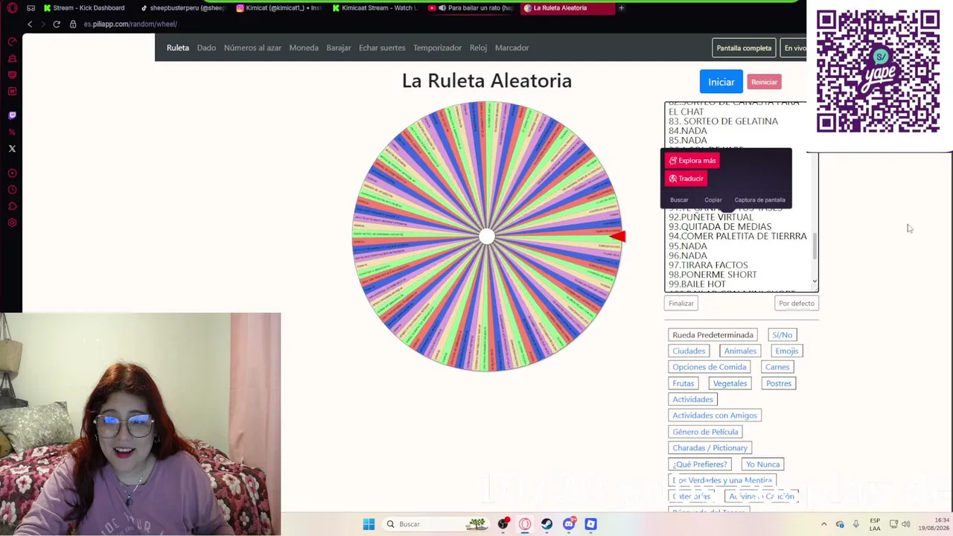Open the Windows Start menu
953x536 pixels.
(x=369, y=524)
